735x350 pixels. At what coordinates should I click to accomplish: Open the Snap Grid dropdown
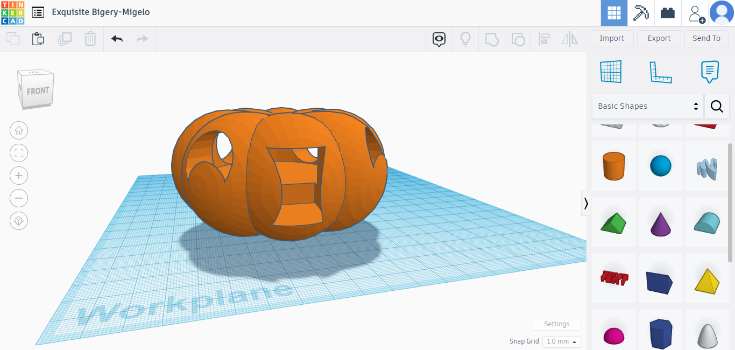(561, 341)
